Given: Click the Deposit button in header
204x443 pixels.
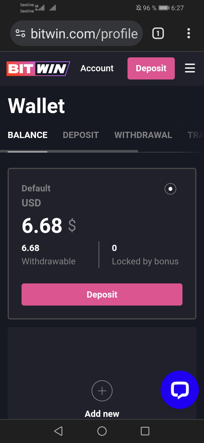Looking at the screenshot, I should click(151, 68).
